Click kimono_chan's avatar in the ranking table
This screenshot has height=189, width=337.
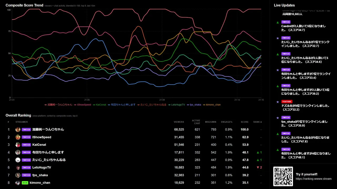[x=18, y=183]
